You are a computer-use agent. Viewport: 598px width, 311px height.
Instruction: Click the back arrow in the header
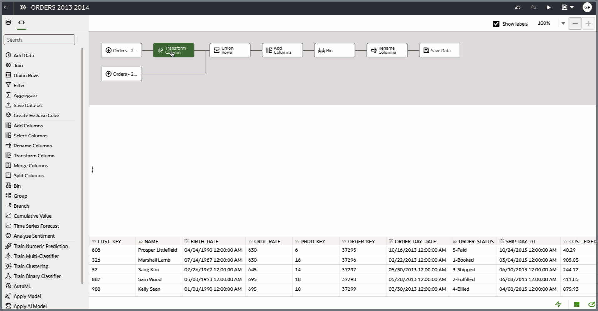(x=7, y=7)
